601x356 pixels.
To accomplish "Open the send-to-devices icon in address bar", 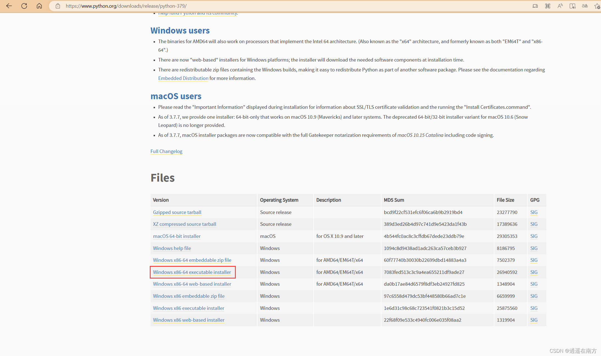I will click(535, 6).
